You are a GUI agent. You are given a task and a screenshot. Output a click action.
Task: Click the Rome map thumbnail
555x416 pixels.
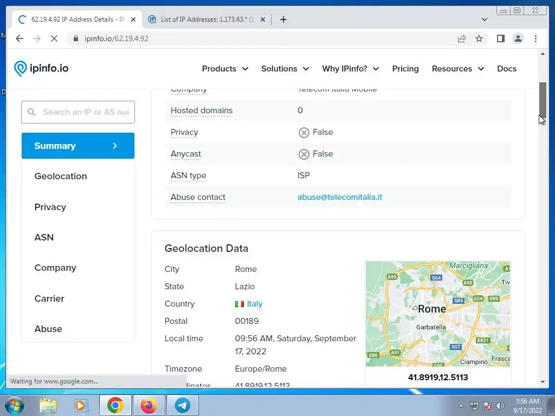click(x=438, y=314)
